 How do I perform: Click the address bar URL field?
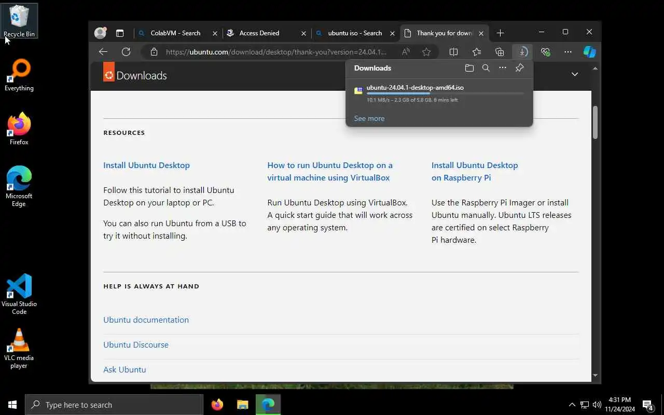click(277, 52)
